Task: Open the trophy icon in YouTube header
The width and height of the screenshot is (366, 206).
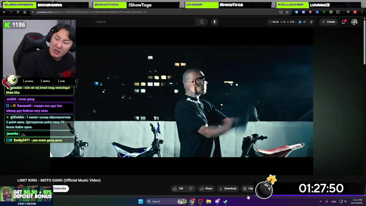Action: point(311,22)
